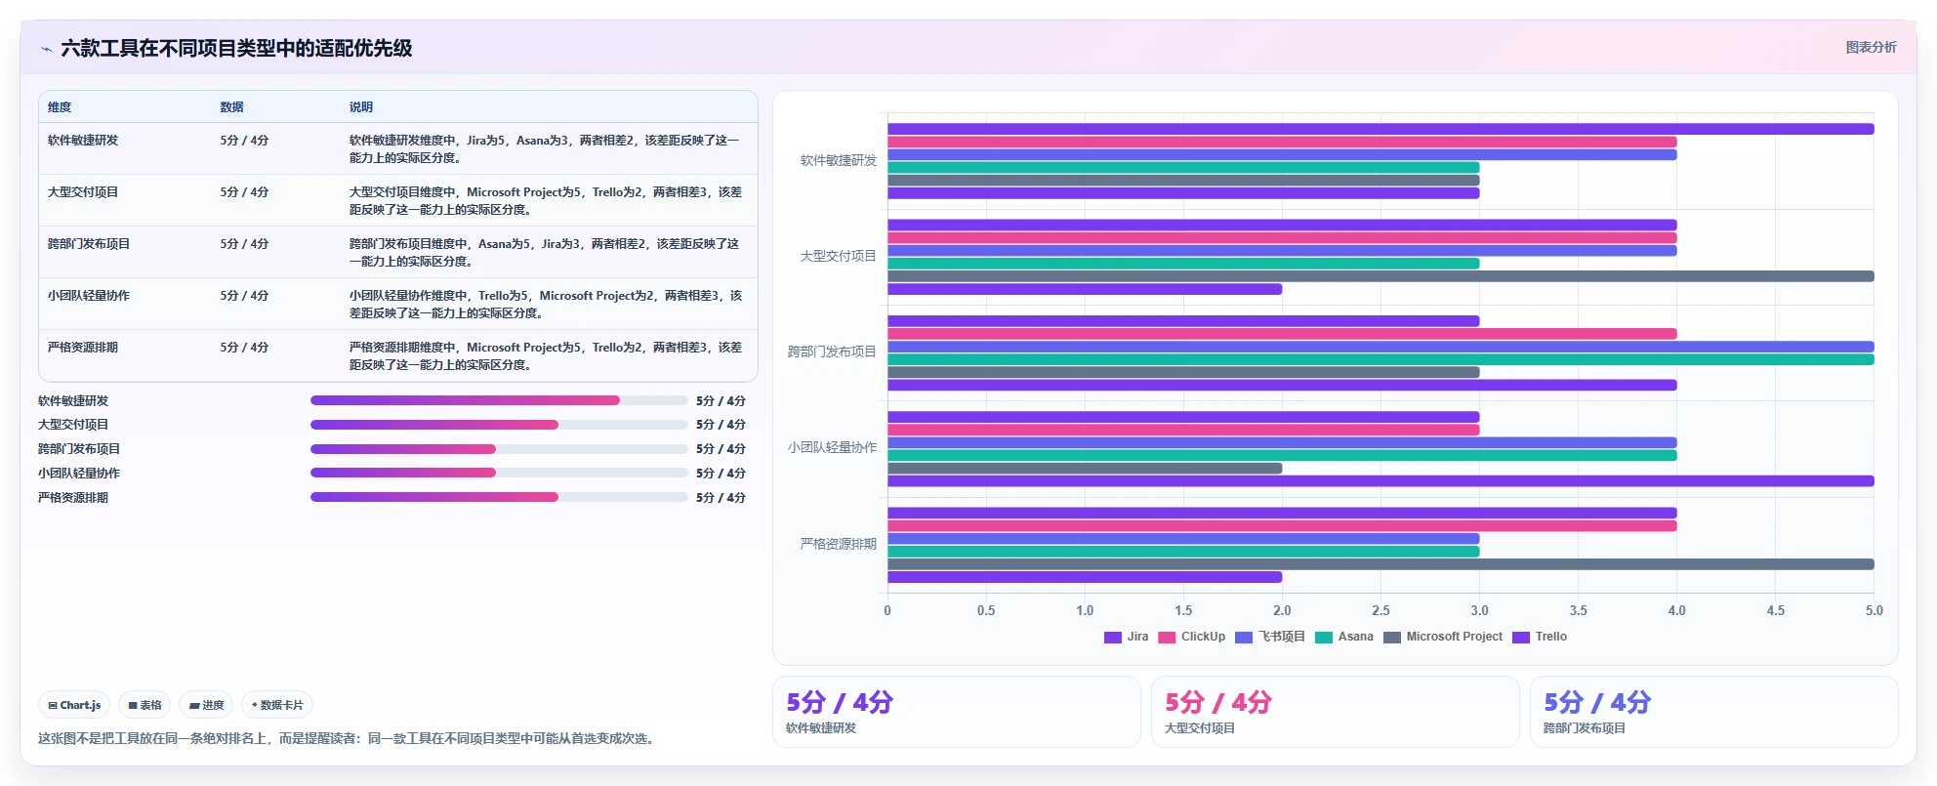Open the 大型交付项目 summary card
This screenshot has height=786, width=1937.
[1336, 712]
